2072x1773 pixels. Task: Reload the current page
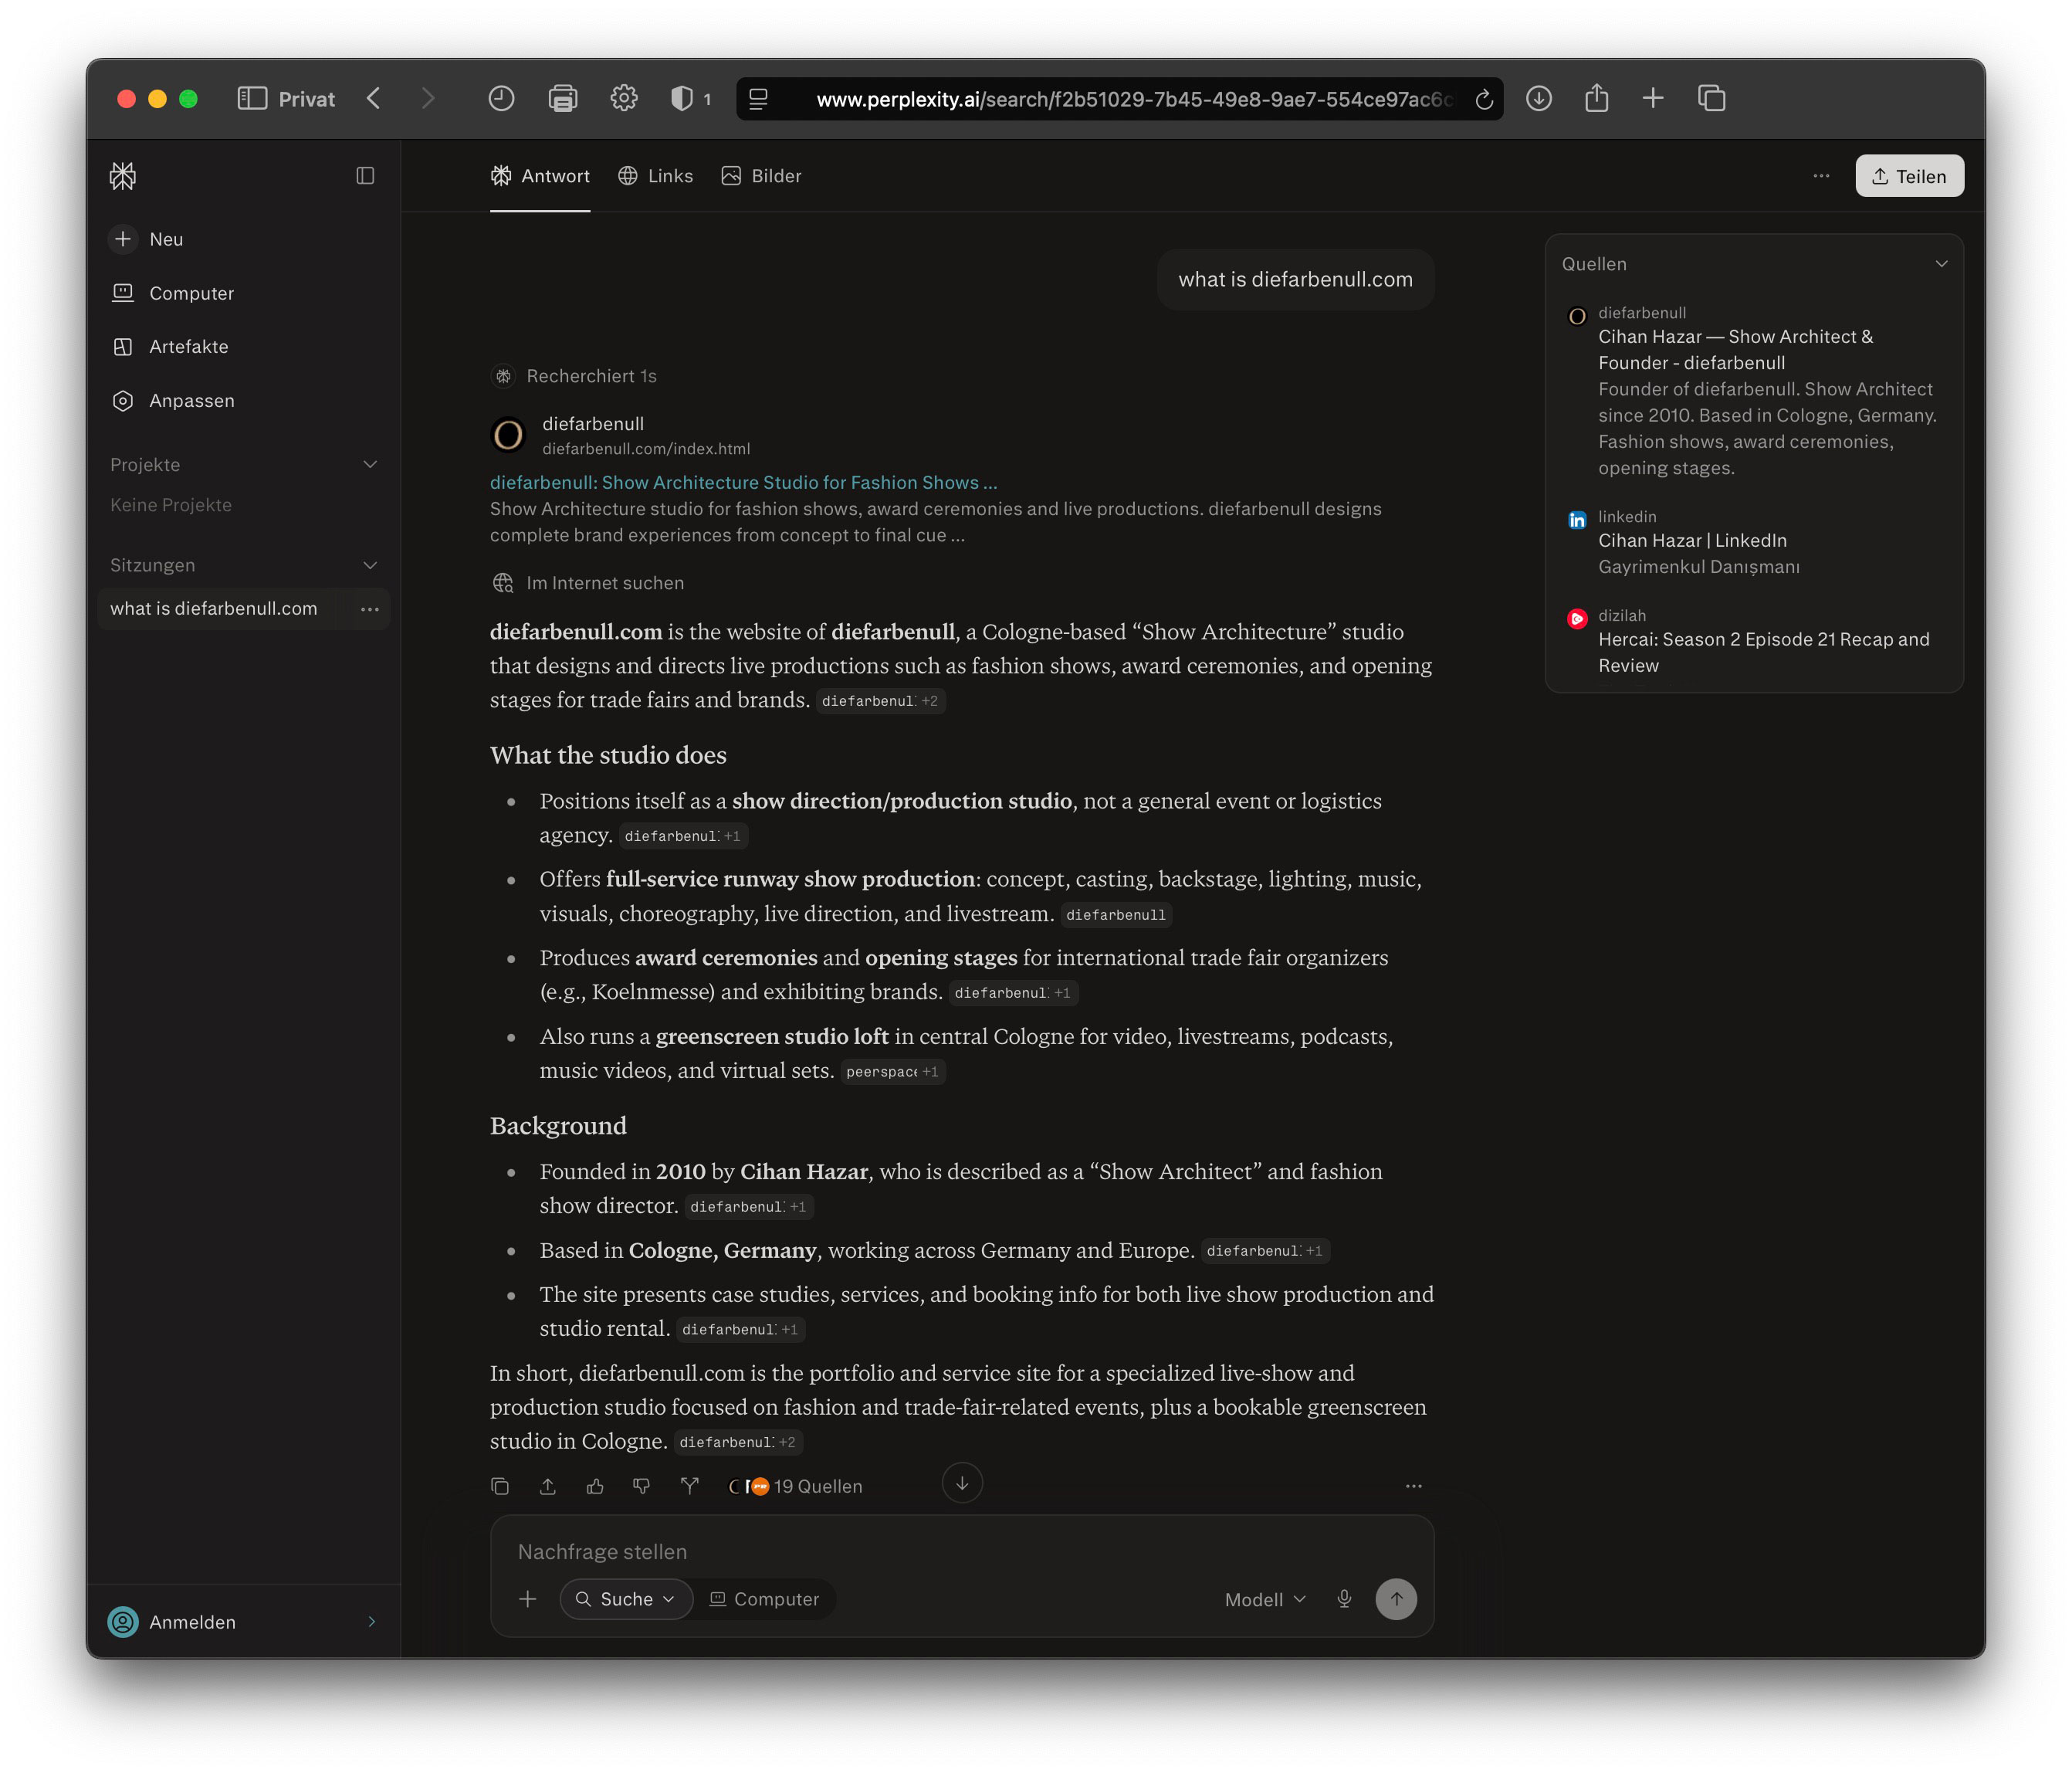tap(1484, 99)
